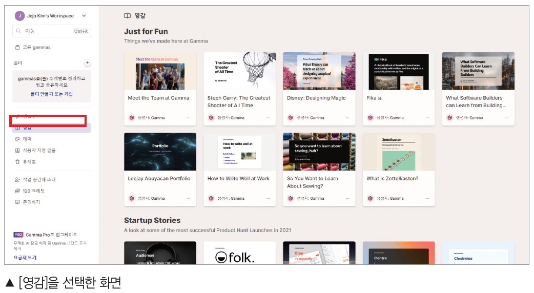
Task: Select the 템플릿 sidebar item
Action: tap(52, 116)
